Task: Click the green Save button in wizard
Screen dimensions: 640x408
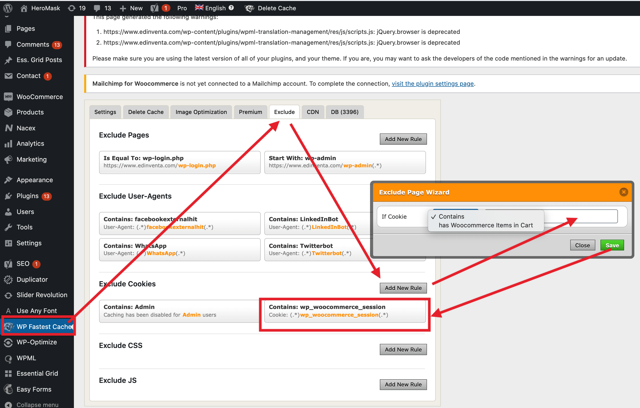Action: 612,245
